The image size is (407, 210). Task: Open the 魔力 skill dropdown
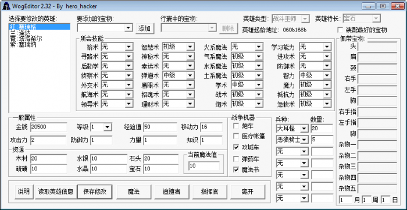pyautogui.click(x=327, y=85)
